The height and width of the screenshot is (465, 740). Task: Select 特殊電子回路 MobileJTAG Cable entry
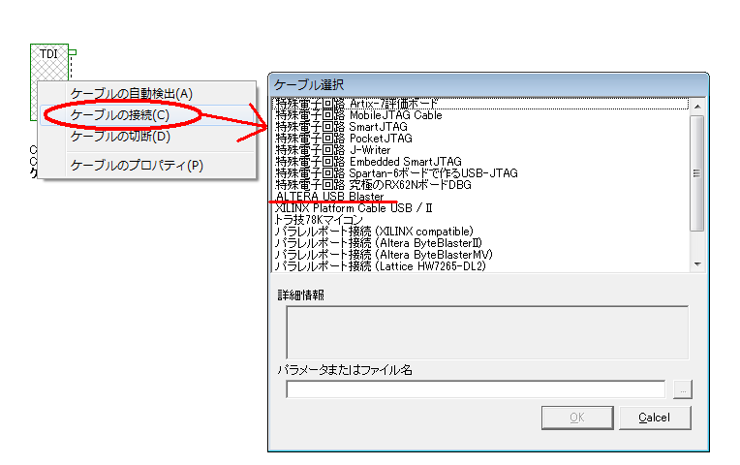click(x=358, y=115)
